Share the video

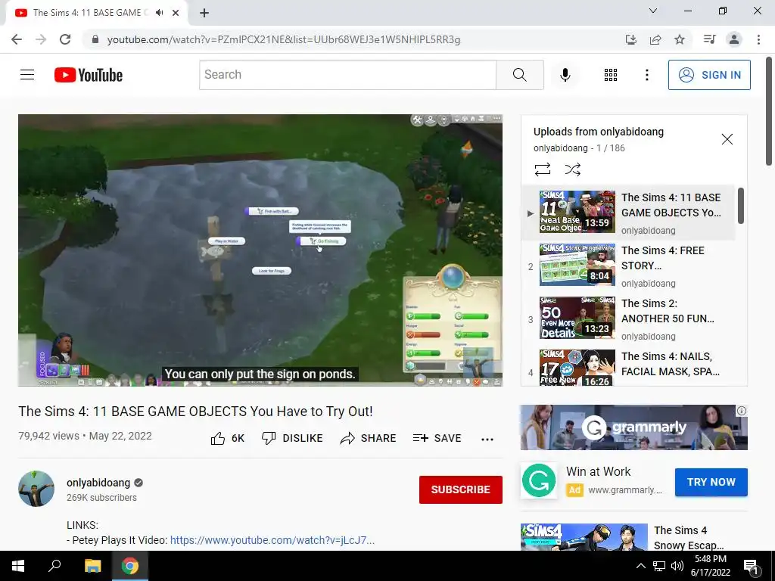[x=369, y=438]
